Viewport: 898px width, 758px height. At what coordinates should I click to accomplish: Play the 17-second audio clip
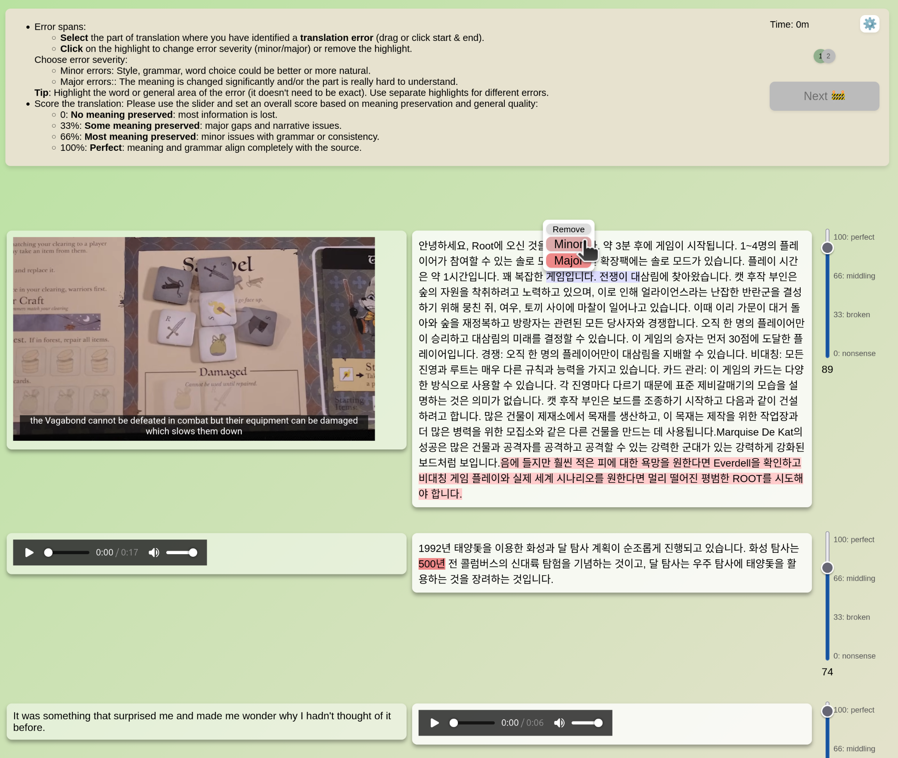[x=28, y=552]
